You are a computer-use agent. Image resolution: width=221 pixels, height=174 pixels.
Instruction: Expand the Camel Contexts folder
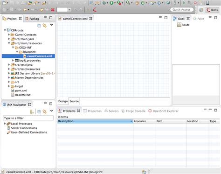[9, 35]
